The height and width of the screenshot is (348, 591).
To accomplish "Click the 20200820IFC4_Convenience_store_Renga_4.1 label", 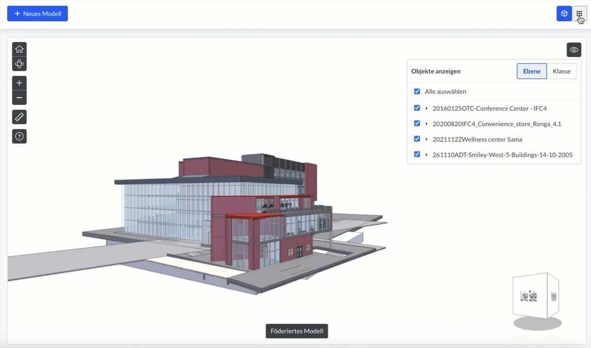I will pyautogui.click(x=497, y=124).
